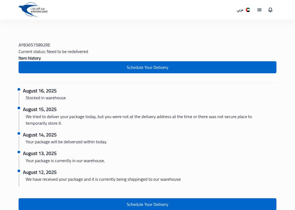Click the Item history heading
Image resolution: width=295 pixels, height=210 pixels.
(29, 58)
